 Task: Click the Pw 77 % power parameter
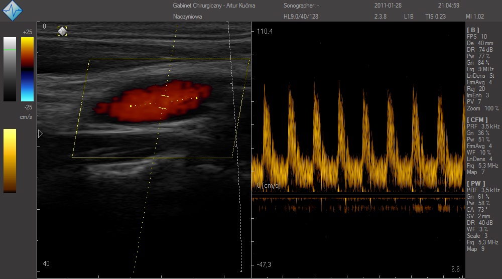click(x=478, y=56)
